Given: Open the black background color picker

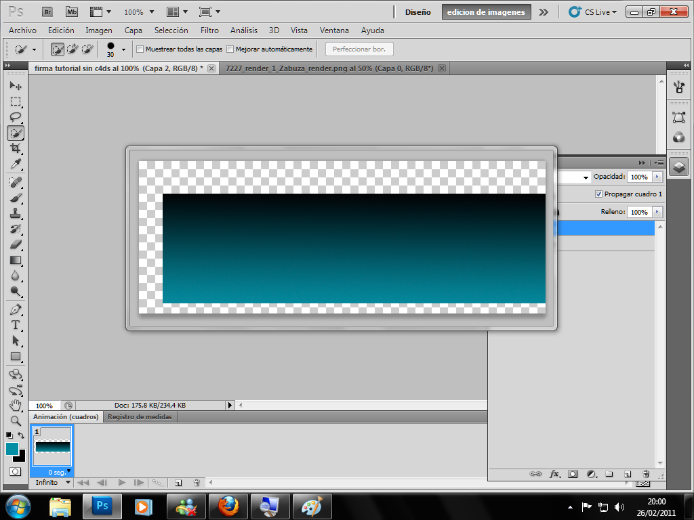Looking at the screenshot, I should pyautogui.click(x=22, y=458).
